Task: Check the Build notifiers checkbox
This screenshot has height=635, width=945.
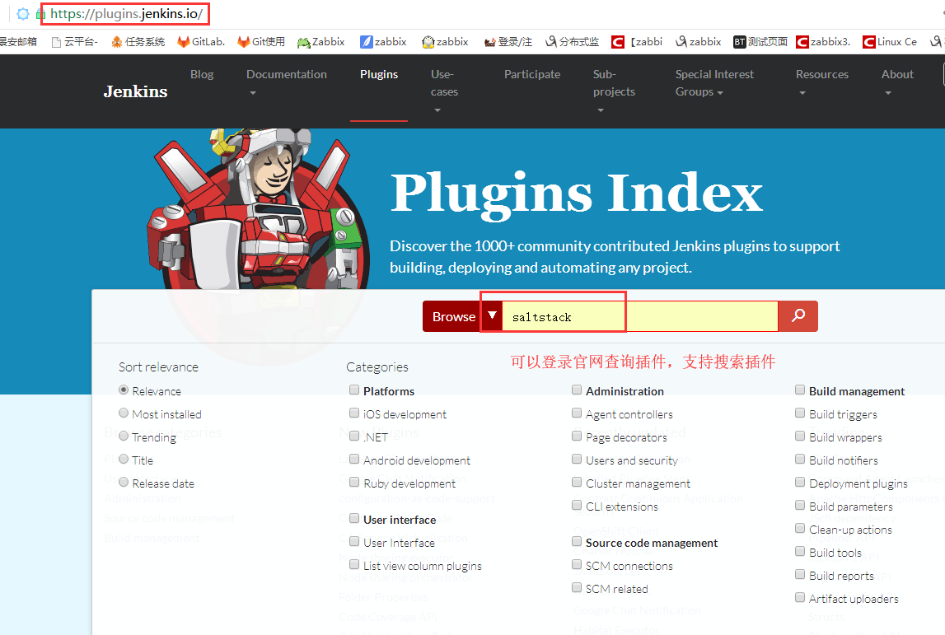Action: click(x=800, y=459)
